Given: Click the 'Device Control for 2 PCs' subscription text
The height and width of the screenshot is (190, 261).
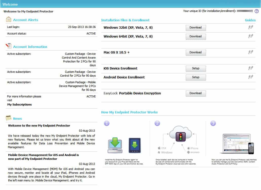Looking at the screenshot, I should (x=78, y=73).
